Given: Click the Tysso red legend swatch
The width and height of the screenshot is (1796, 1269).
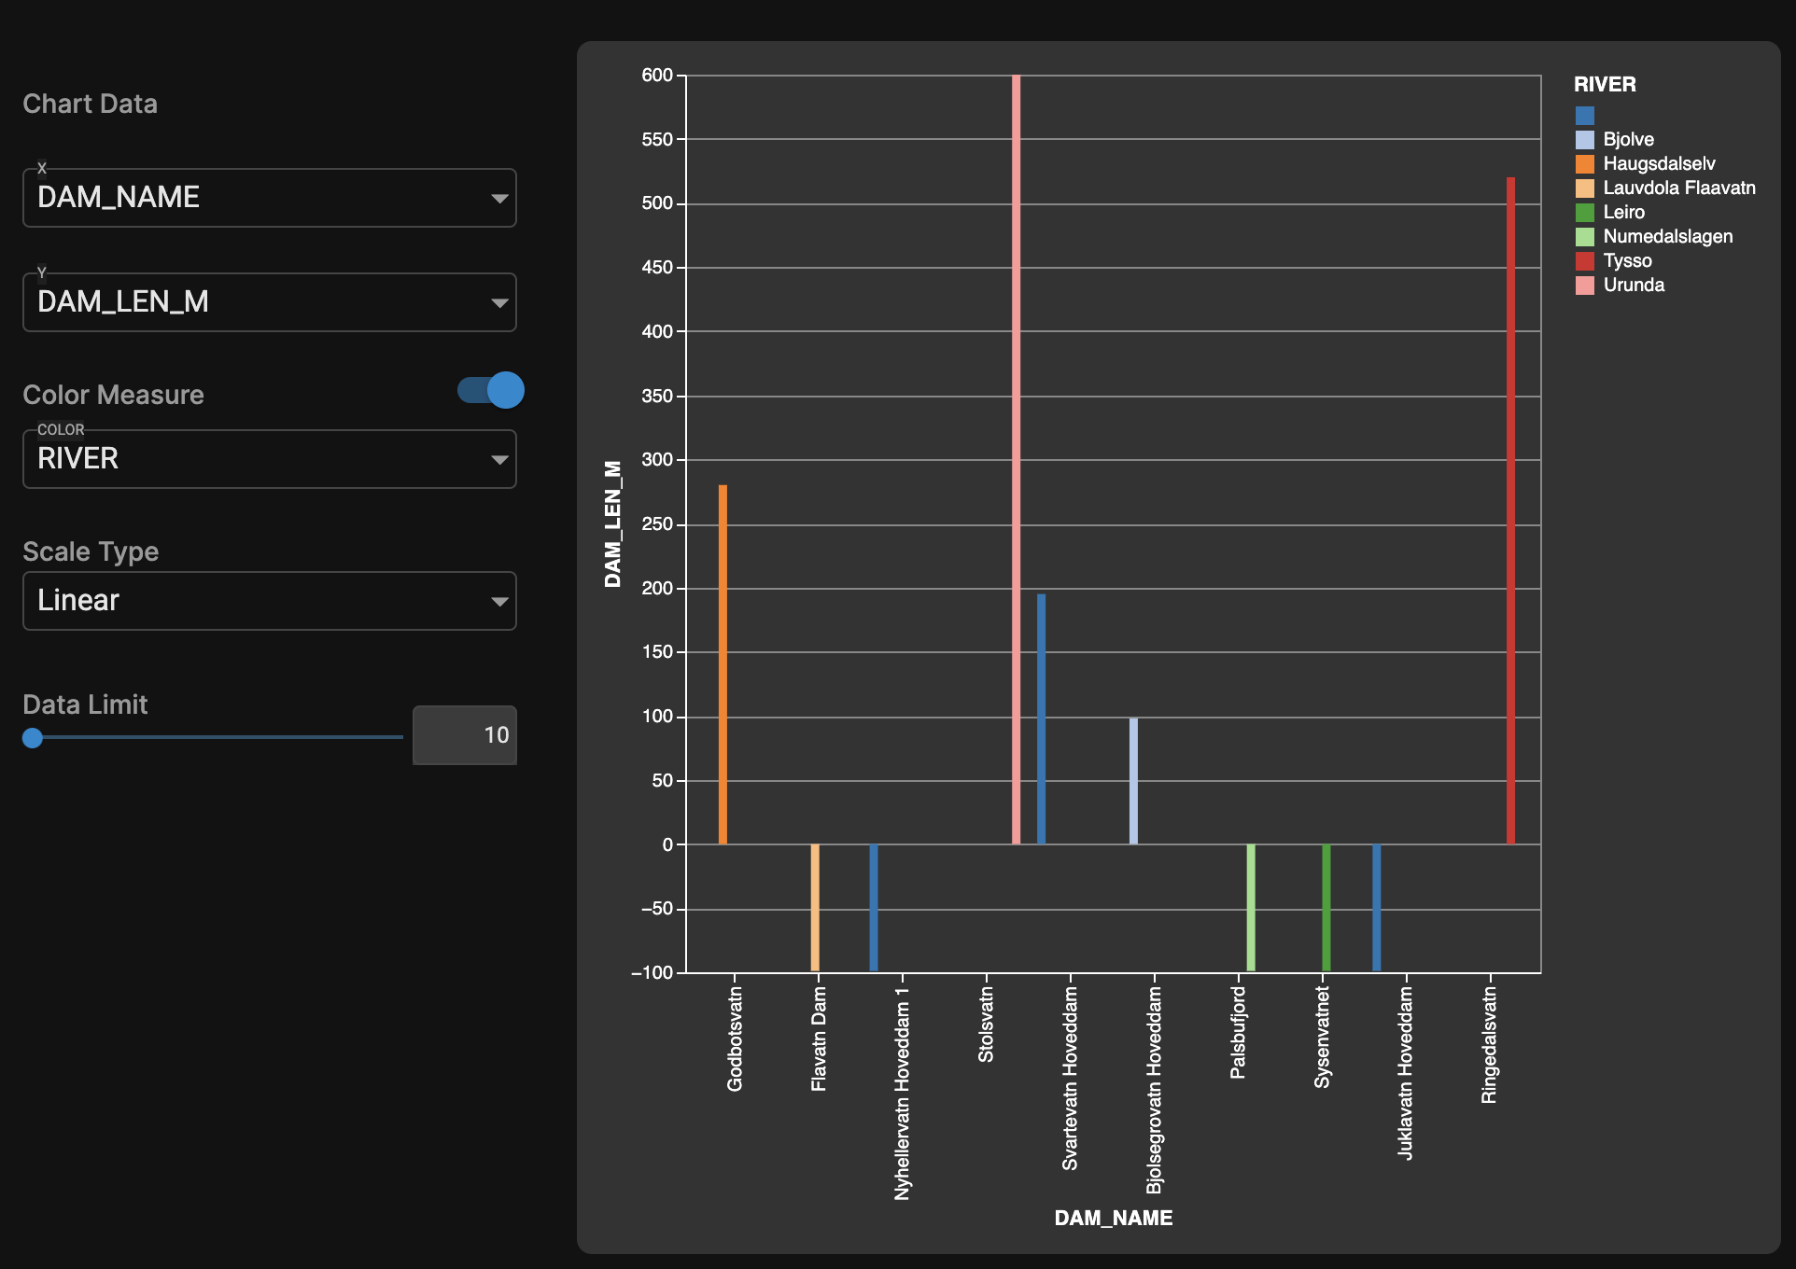Looking at the screenshot, I should (1584, 260).
